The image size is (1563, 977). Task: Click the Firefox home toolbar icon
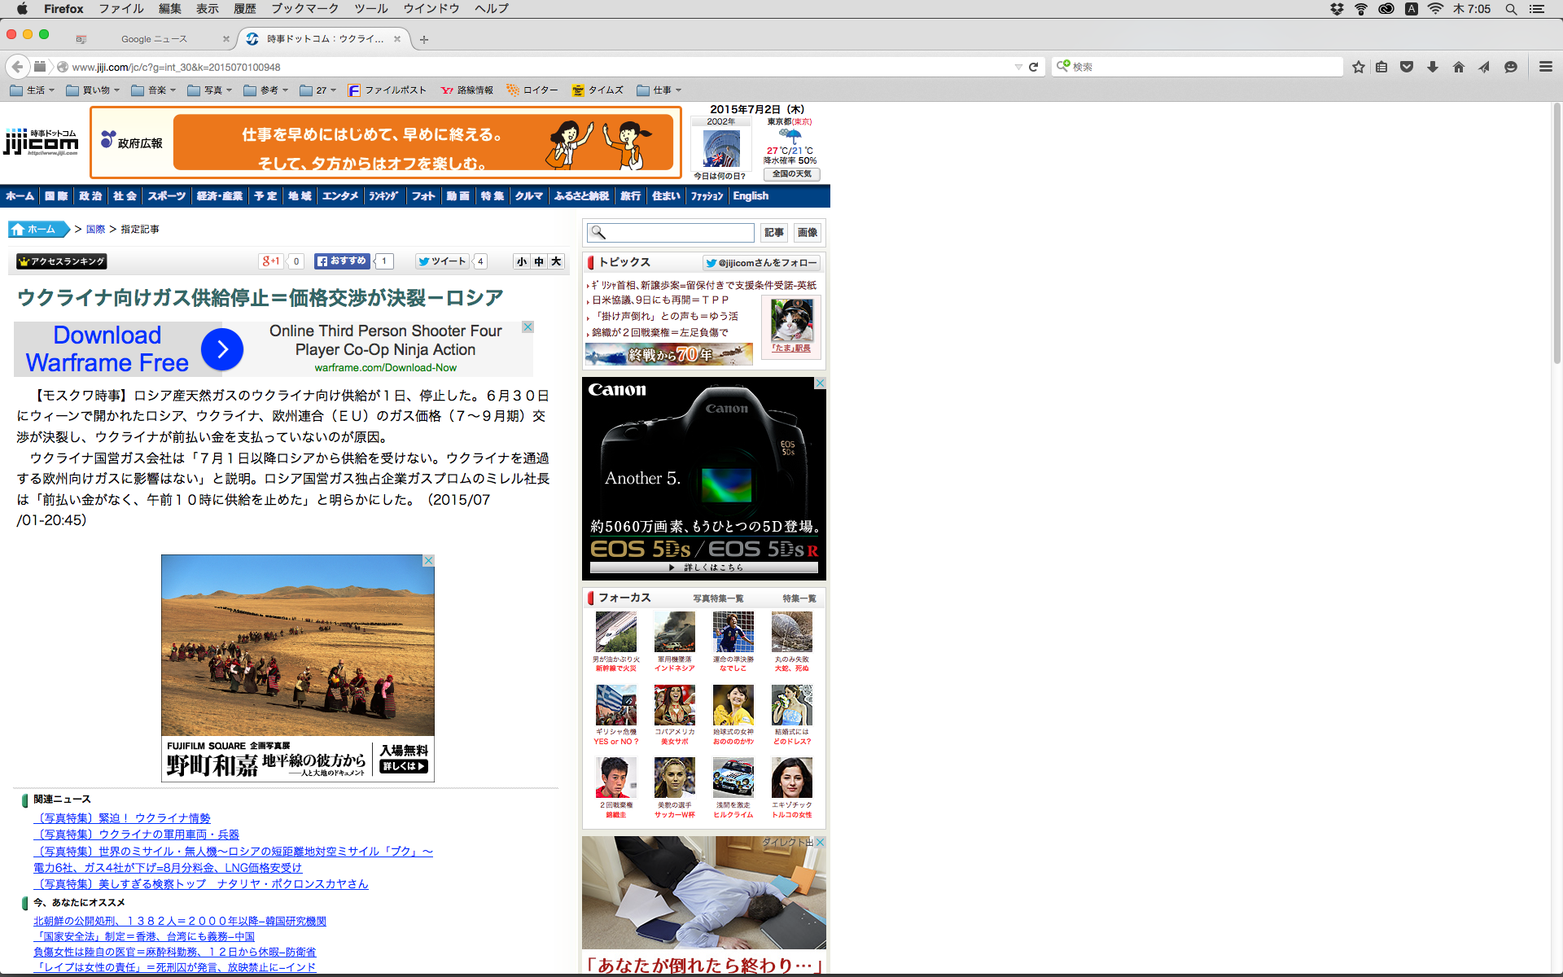(1459, 67)
